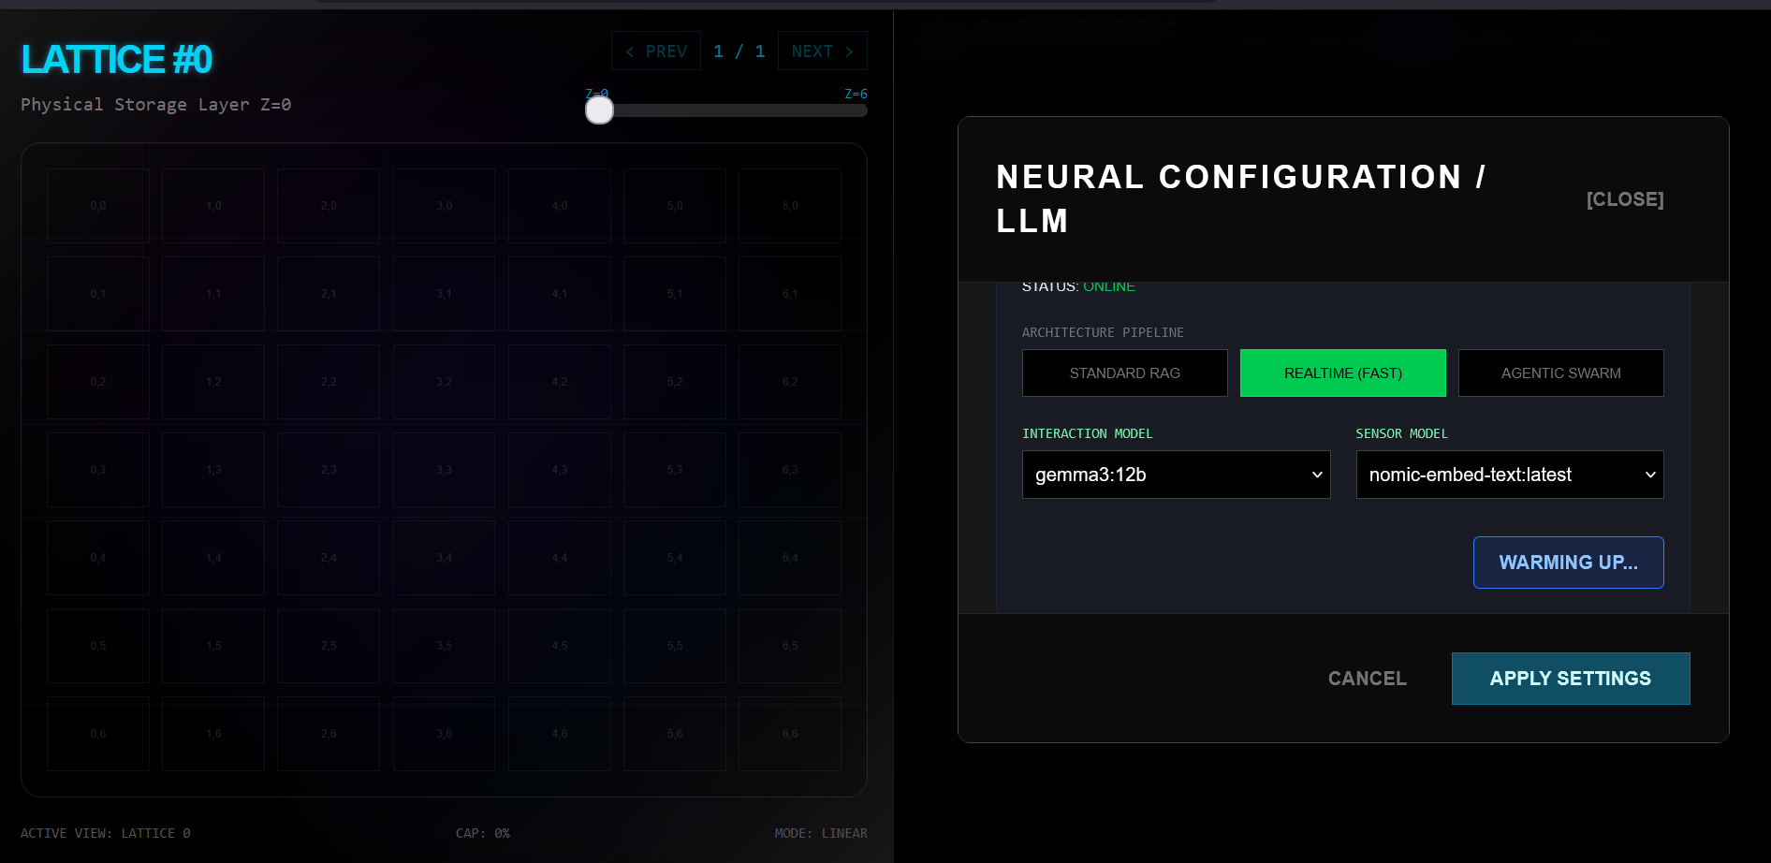Image resolution: width=1771 pixels, height=863 pixels.
Task: Click the chevron on the interaction model selector
Action: click(x=1316, y=475)
